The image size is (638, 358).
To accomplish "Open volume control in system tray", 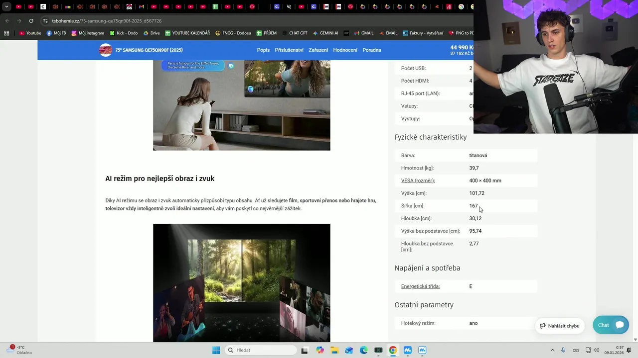I will tap(597, 350).
